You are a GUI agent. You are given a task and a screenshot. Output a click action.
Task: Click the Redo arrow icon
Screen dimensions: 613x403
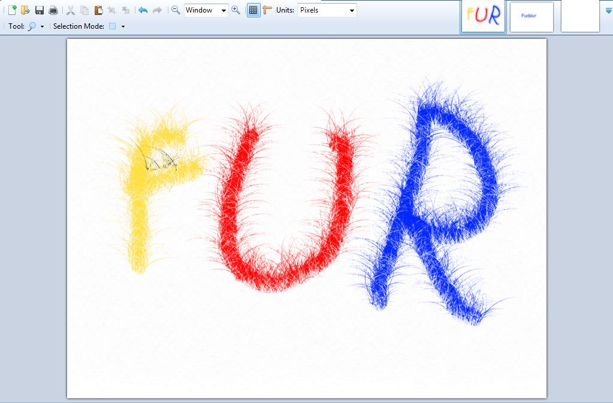[157, 10]
